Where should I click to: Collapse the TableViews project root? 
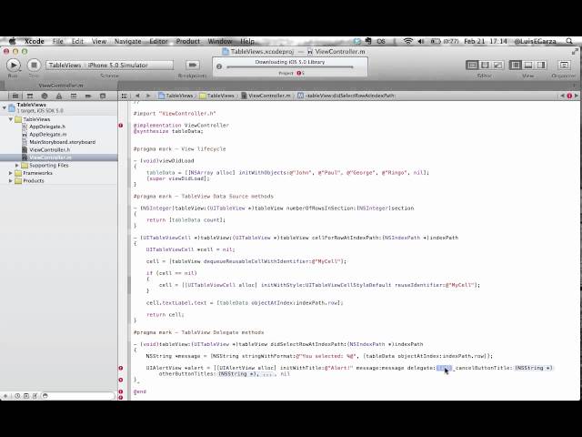tap(5, 107)
